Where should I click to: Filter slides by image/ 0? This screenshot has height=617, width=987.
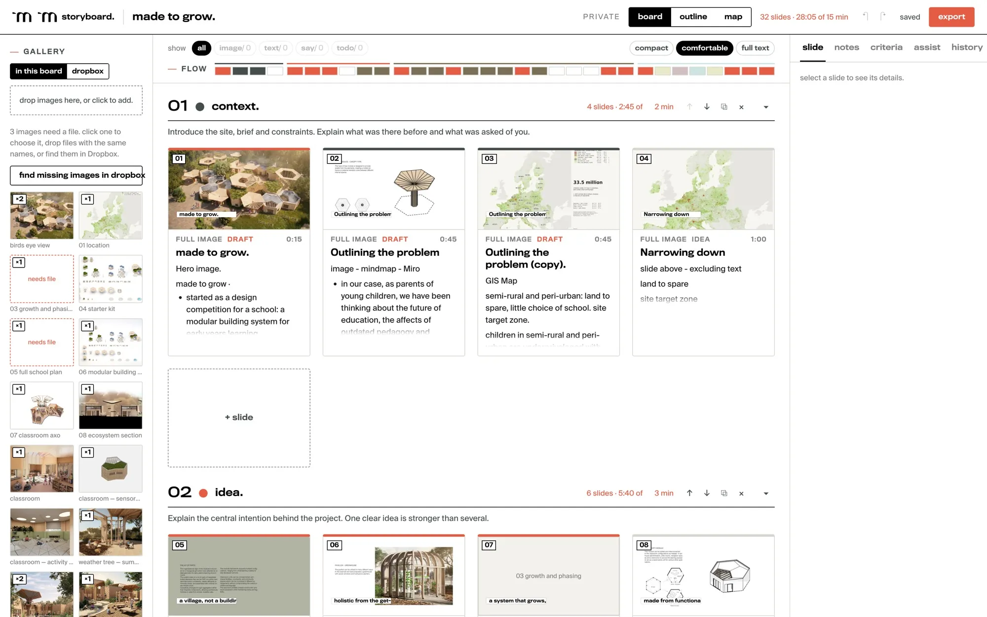[x=235, y=48]
